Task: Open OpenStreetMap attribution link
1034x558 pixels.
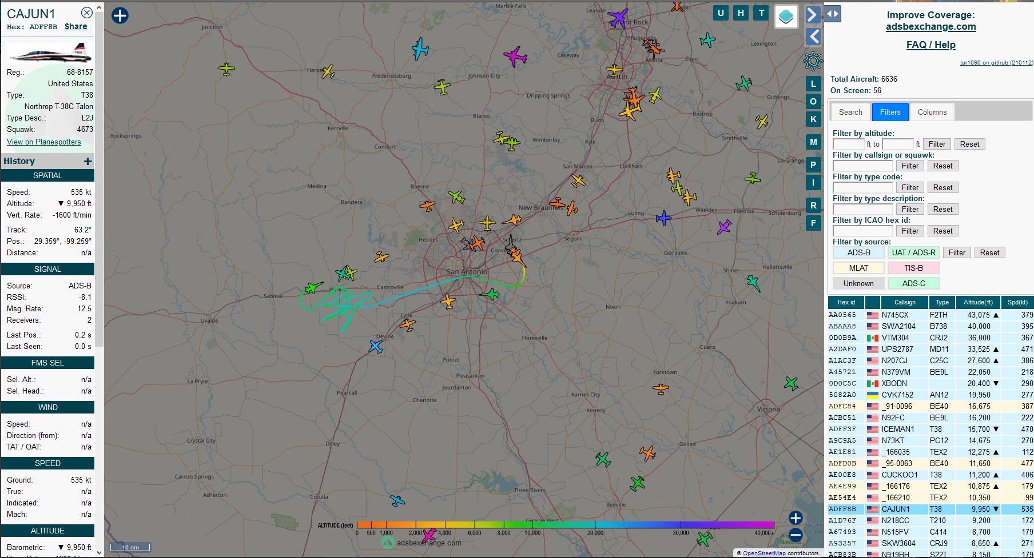Action: [x=764, y=553]
